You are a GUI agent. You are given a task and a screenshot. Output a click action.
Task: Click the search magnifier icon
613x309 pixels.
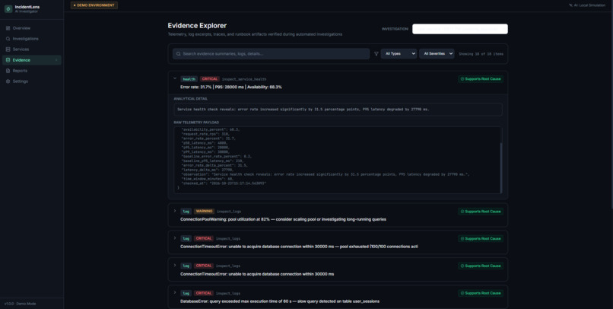click(x=178, y=54)
